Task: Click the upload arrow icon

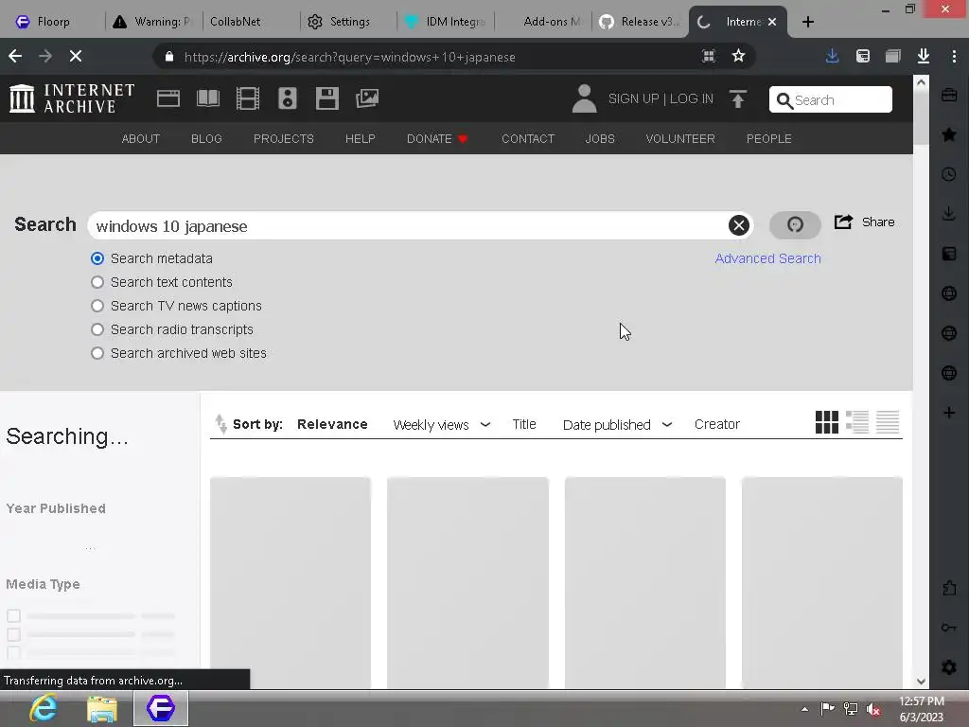Action: coord(738,98)
